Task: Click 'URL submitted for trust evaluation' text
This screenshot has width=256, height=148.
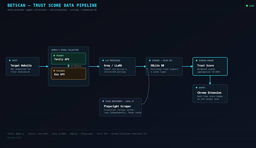Action: point(21,71)
